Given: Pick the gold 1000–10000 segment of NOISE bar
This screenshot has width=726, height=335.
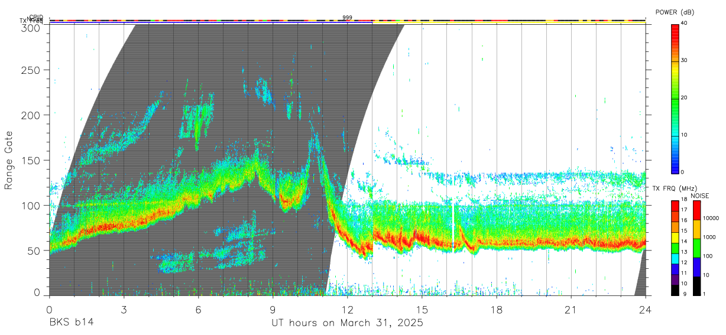Looking at the screenshot, I should point(696,229).
